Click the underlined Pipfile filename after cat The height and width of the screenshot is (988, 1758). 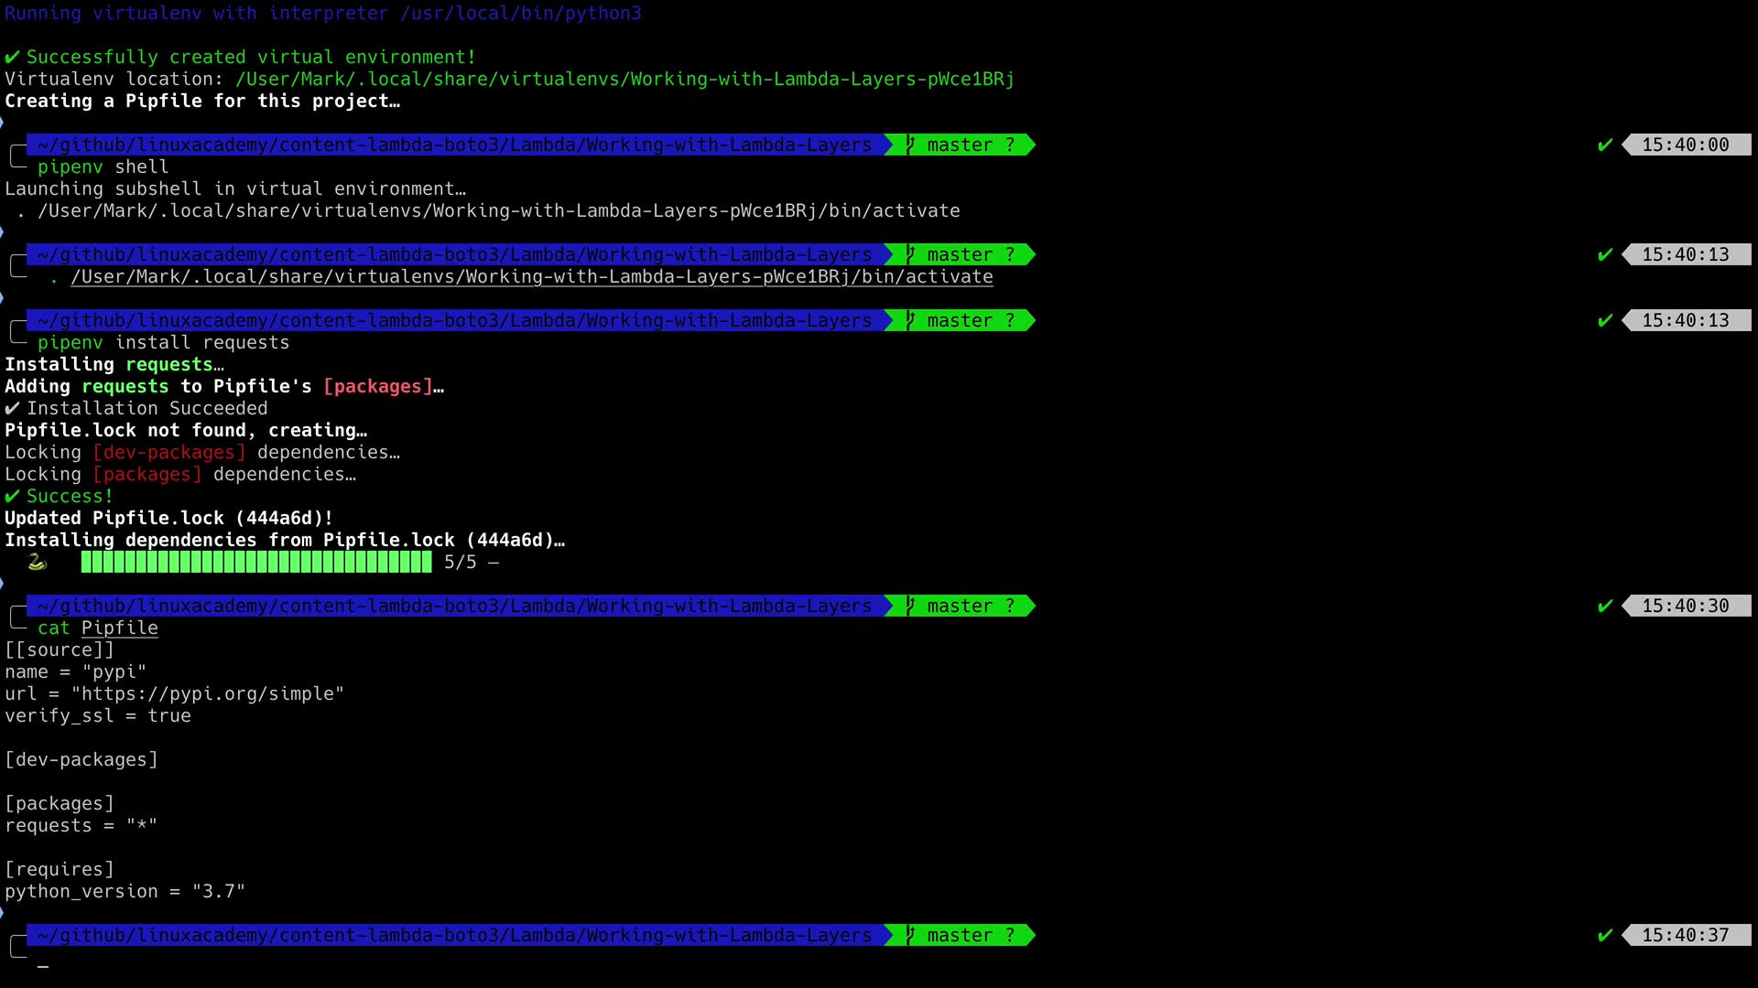[119, 628]
